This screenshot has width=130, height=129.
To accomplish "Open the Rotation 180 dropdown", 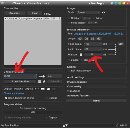I will click(86, 18).
